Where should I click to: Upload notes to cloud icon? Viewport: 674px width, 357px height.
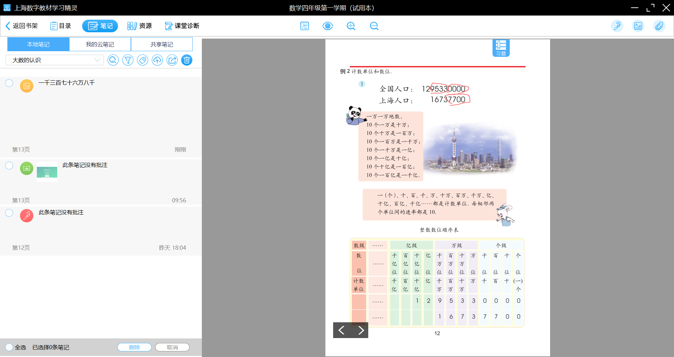pos(157,60)
